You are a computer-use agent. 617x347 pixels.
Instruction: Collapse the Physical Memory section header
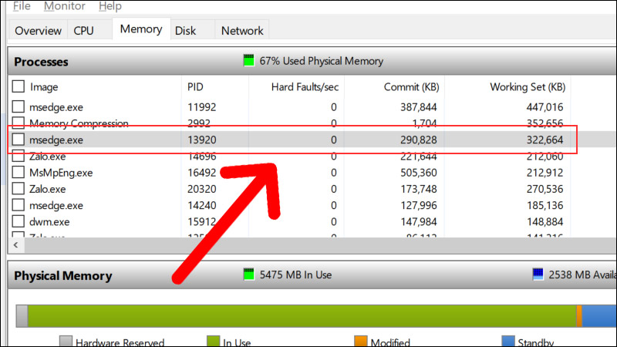63,276
